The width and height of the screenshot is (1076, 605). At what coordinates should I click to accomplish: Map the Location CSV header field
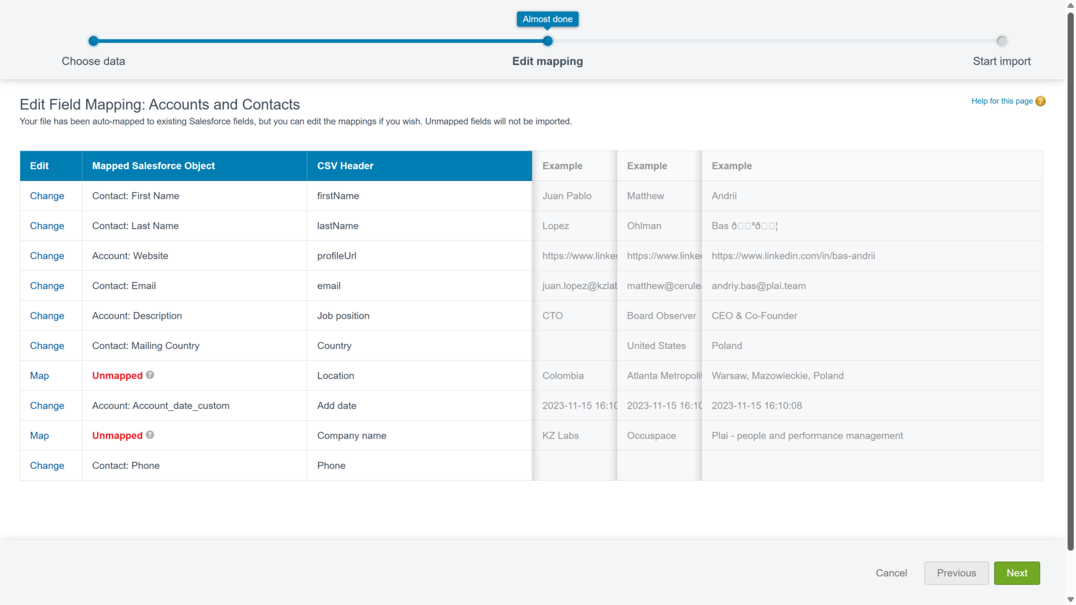39,375
